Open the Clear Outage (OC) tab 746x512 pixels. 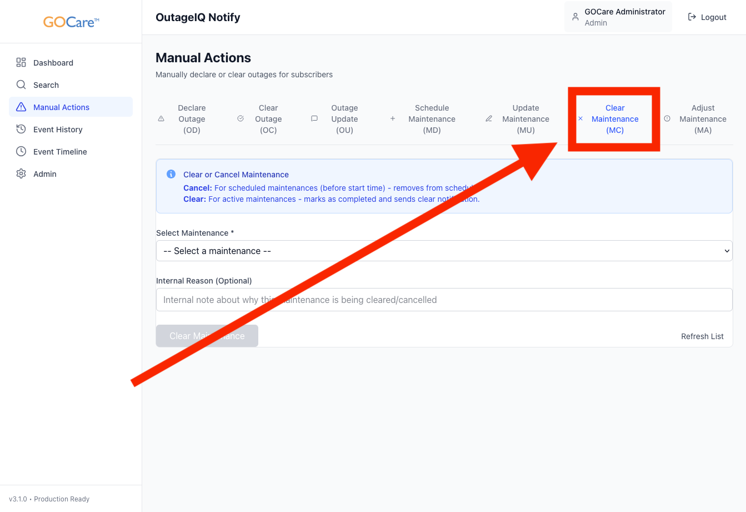point(268,119)
